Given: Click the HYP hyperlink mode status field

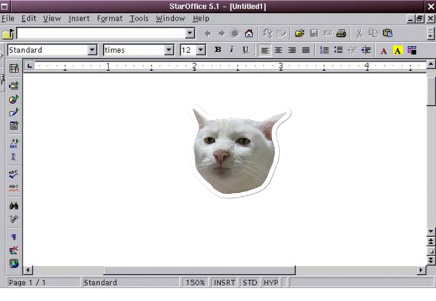Looking at the screenshot, I should (271, 282).
